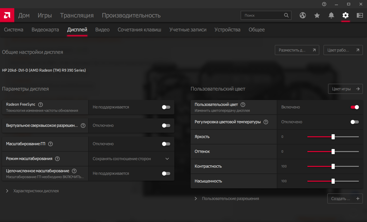Expand Характеристики дисплея section
Viewport: 367px width, 222px height.
tap(32, 191)
